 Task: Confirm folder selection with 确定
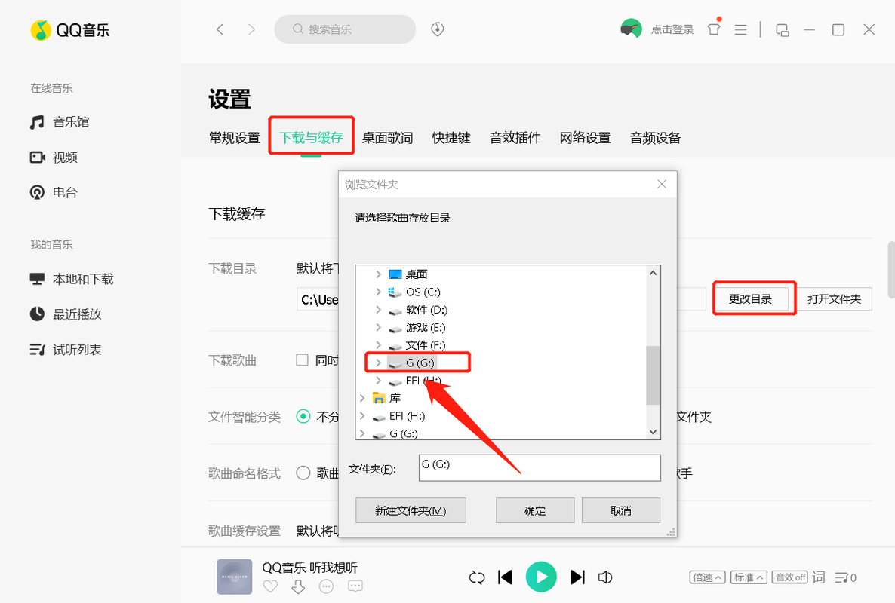tap(534, 510)
